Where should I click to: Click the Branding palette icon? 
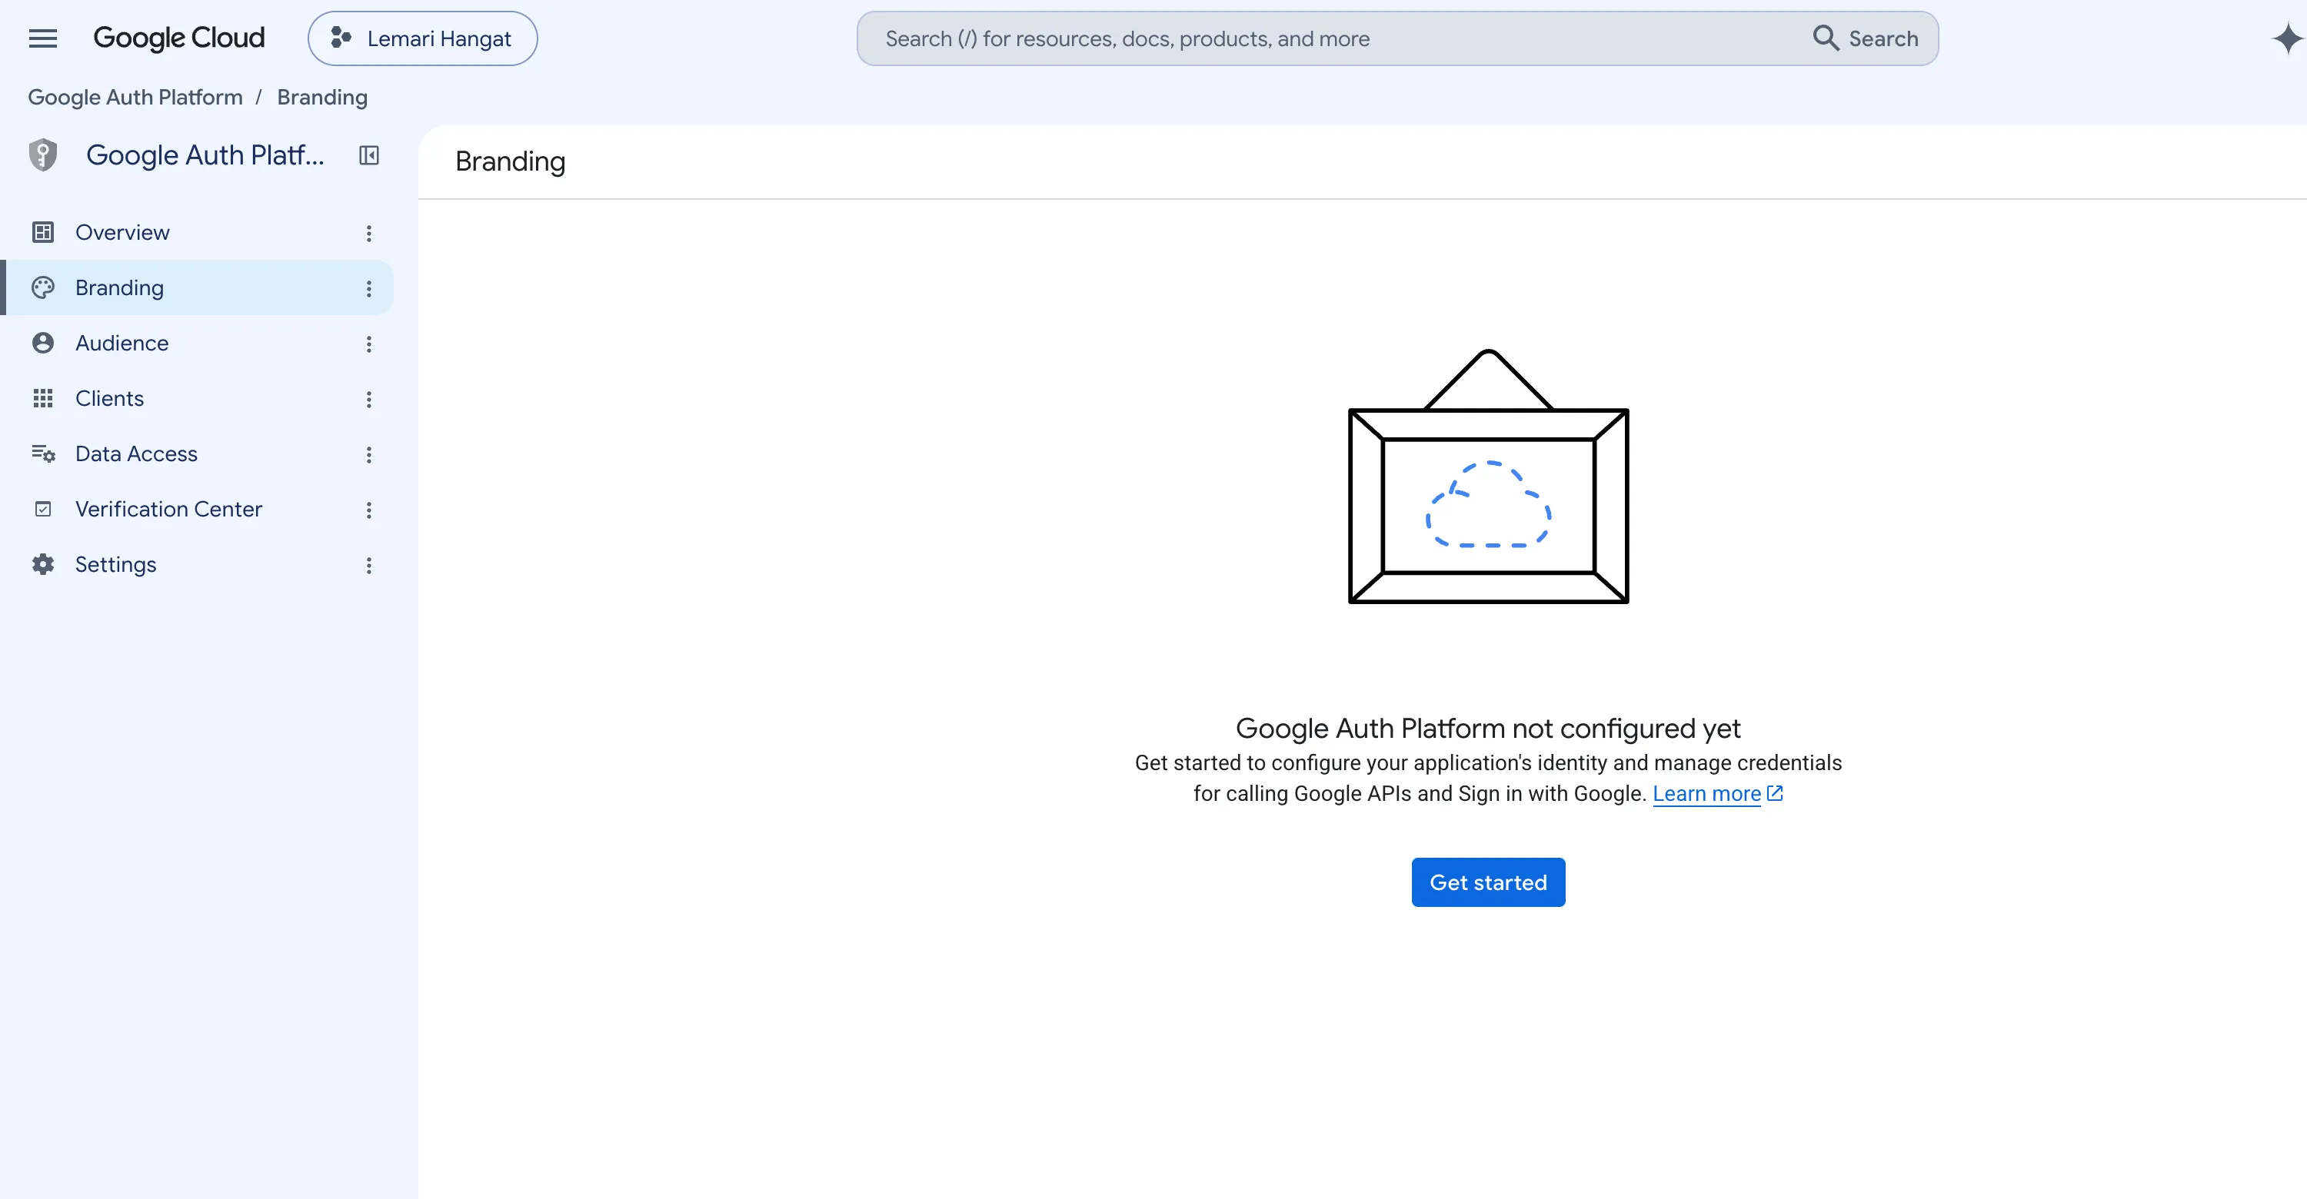coord(43,288)
